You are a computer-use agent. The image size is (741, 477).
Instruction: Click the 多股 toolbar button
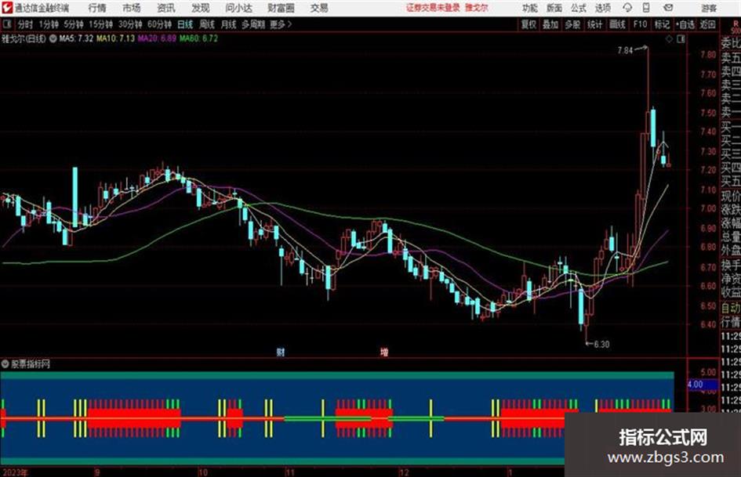pyautogui.click(x=572, y=24)
